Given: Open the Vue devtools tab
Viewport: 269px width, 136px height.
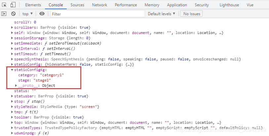Looking at the screenshot, I should pyautogui.click(x=250, y=5).
